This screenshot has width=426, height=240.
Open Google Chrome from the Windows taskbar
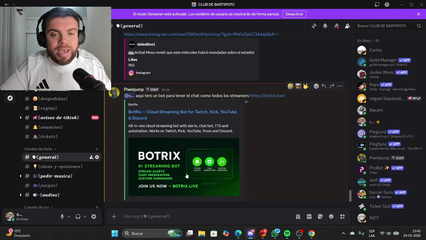pyautogui.click(x=311, y=233)
